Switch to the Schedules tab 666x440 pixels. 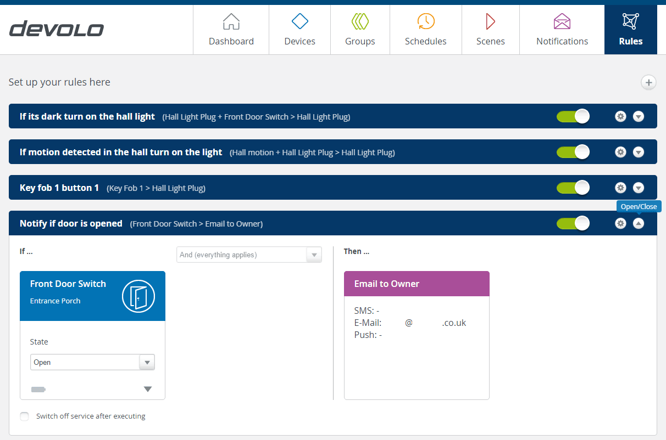coord(425,30)
